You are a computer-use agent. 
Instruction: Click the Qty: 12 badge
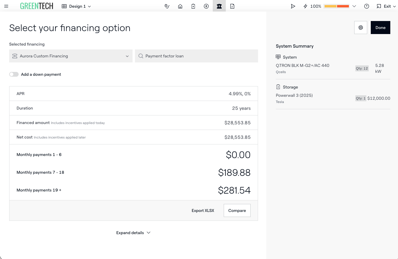click(x=362, y=68)
